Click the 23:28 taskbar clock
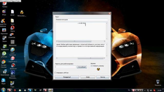The height and width of the screenshot is (92, 164). pos(159,90)
